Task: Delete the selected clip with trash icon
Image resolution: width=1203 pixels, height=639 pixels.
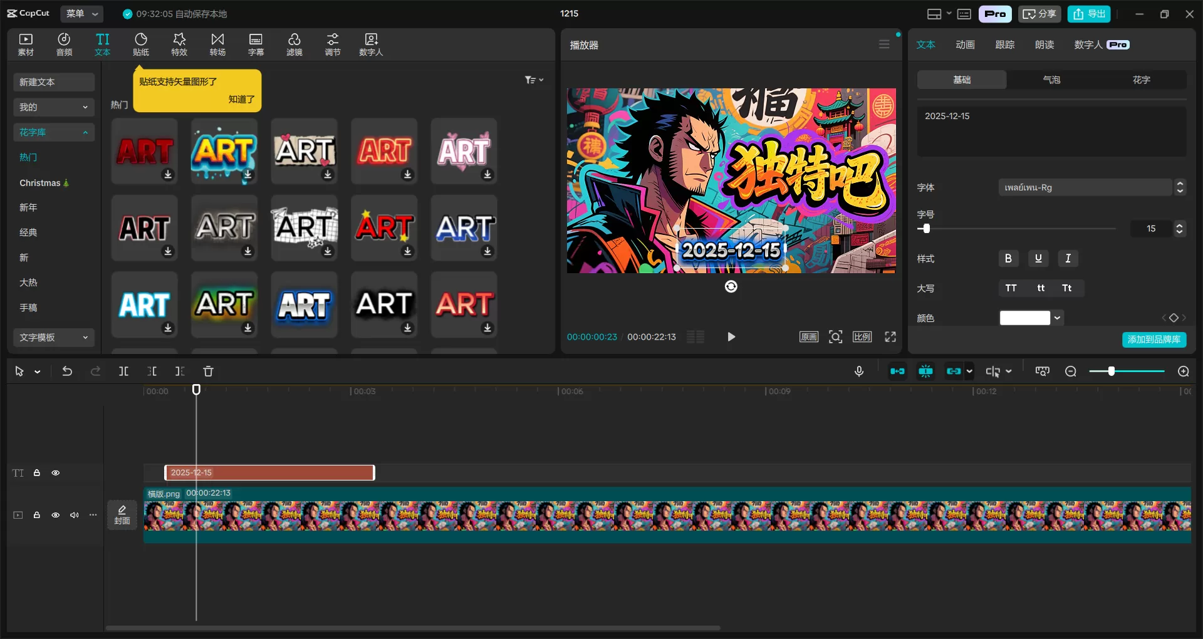Action: pyautogui.click(x=209, y=371)
